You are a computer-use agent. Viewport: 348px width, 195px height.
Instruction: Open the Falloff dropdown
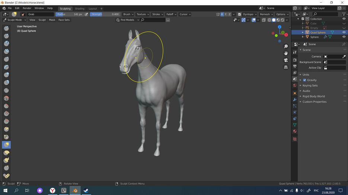(x=171, y=14)
